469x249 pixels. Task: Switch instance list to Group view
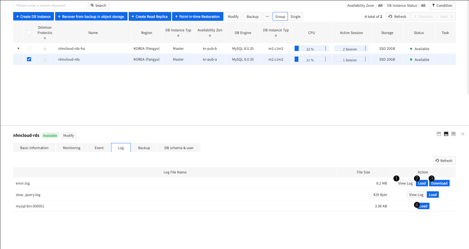(x=280, y=16)
